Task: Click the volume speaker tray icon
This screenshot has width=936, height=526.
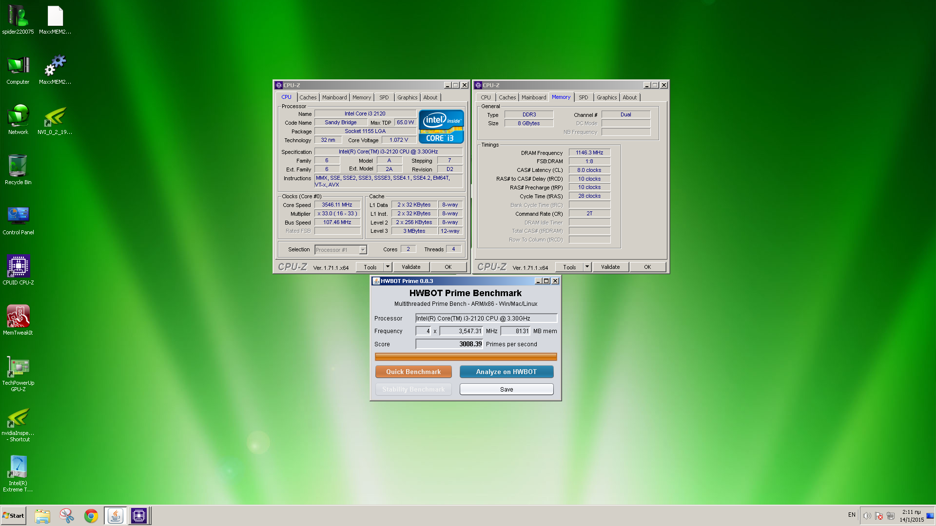Action: (867, 516)
